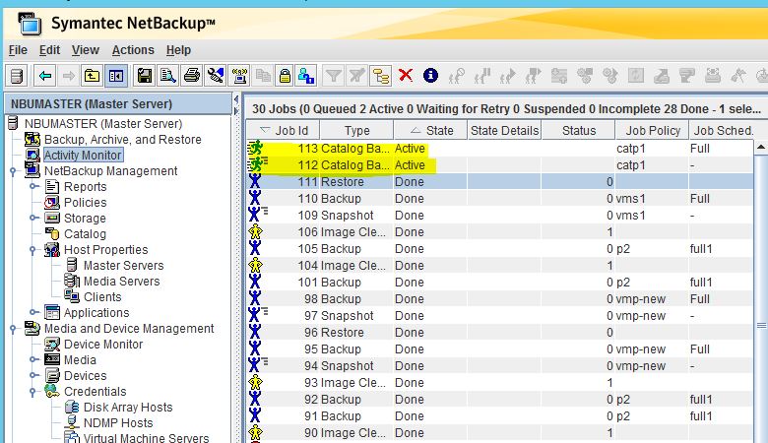Sort by the Type column header
The height and width of the screenshot is (443, 768).
[356, 131]
